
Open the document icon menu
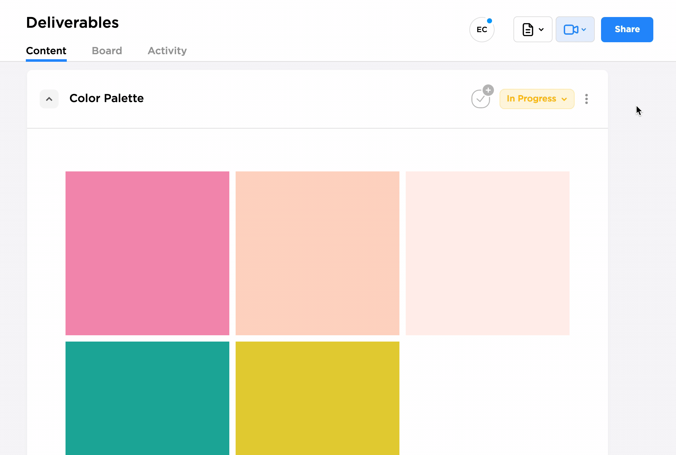[528, 30]
